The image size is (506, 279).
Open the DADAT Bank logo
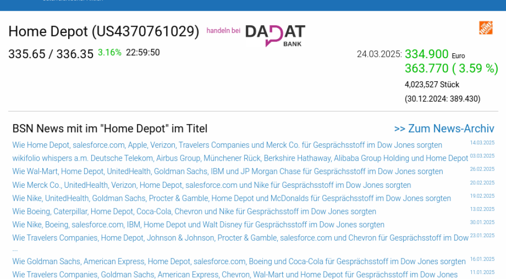tap(275, 35)
